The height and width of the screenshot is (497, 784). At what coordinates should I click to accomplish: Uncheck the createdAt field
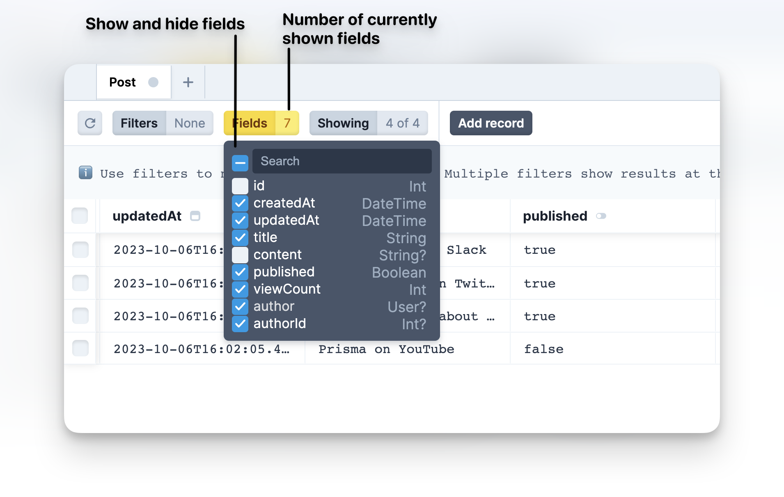(240, 203)
